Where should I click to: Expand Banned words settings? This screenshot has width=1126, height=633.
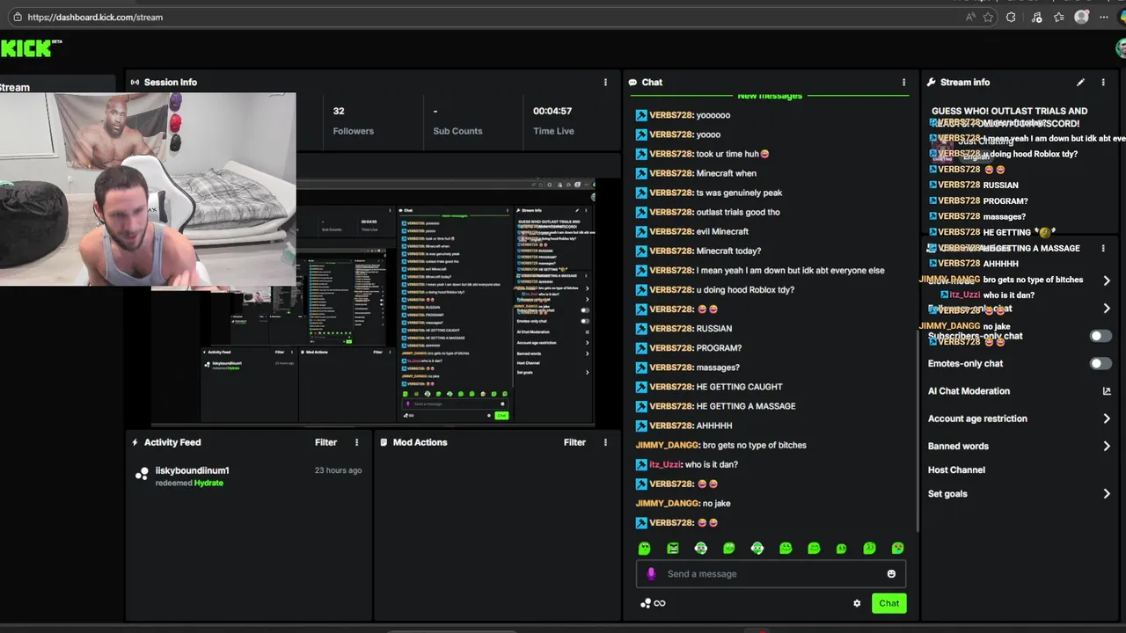[x=1107, y=446]
